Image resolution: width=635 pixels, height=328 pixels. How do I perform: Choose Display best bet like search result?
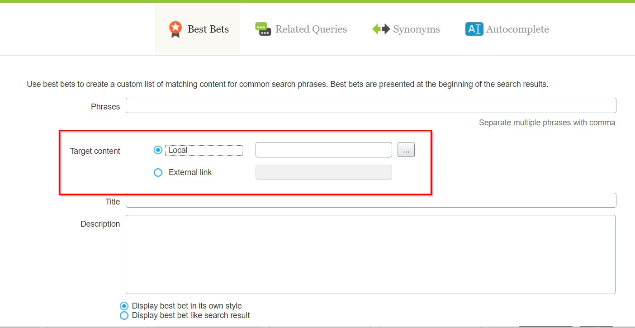coord(124,315)
